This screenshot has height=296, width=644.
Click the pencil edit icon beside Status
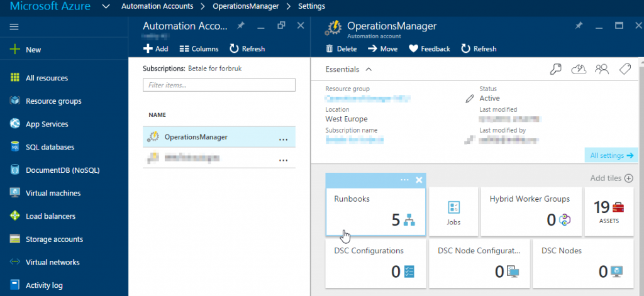point(470,99)
